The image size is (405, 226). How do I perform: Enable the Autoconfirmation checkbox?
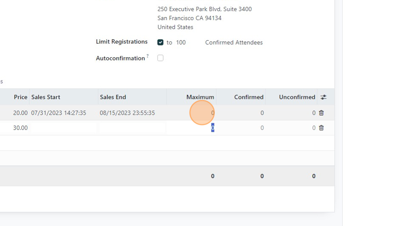[161, 58]
